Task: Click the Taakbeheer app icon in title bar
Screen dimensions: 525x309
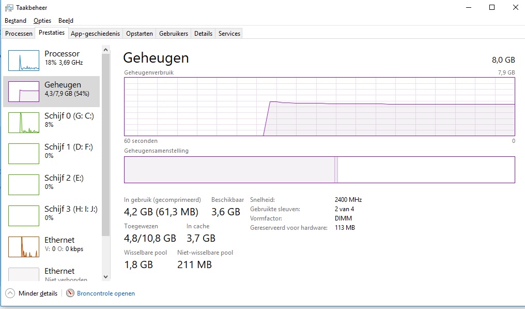Action: 9,8
